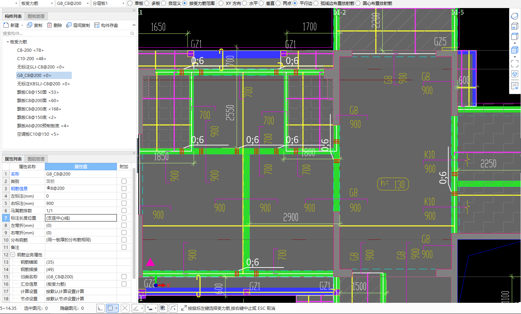Click the local 3D box icon

click(x=514, y=74)
